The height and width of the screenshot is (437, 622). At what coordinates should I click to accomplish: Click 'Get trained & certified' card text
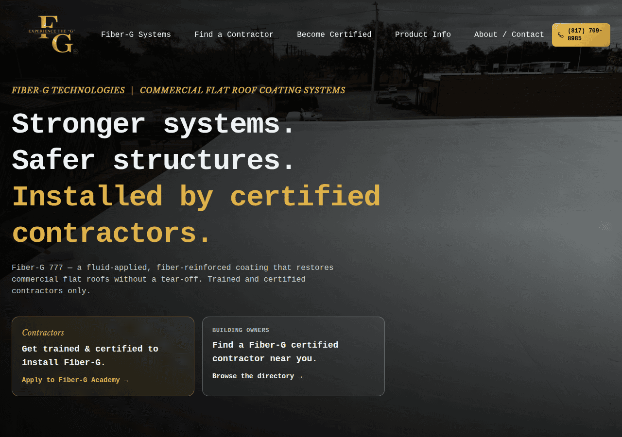(x=90, y=355)
